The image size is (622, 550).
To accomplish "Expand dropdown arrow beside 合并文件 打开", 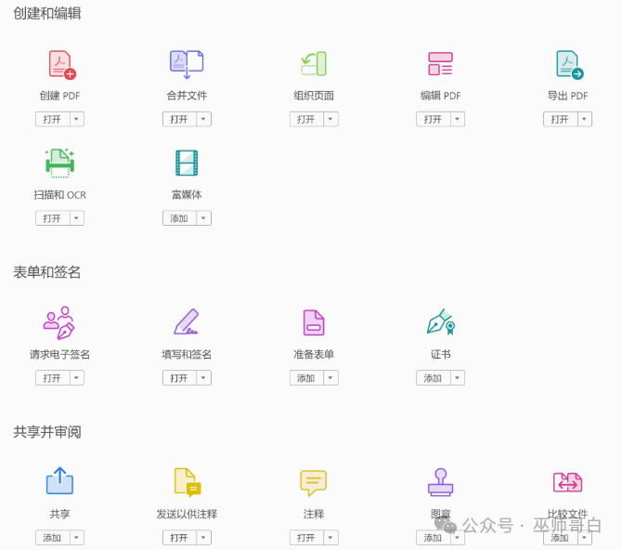I will 204,119.
